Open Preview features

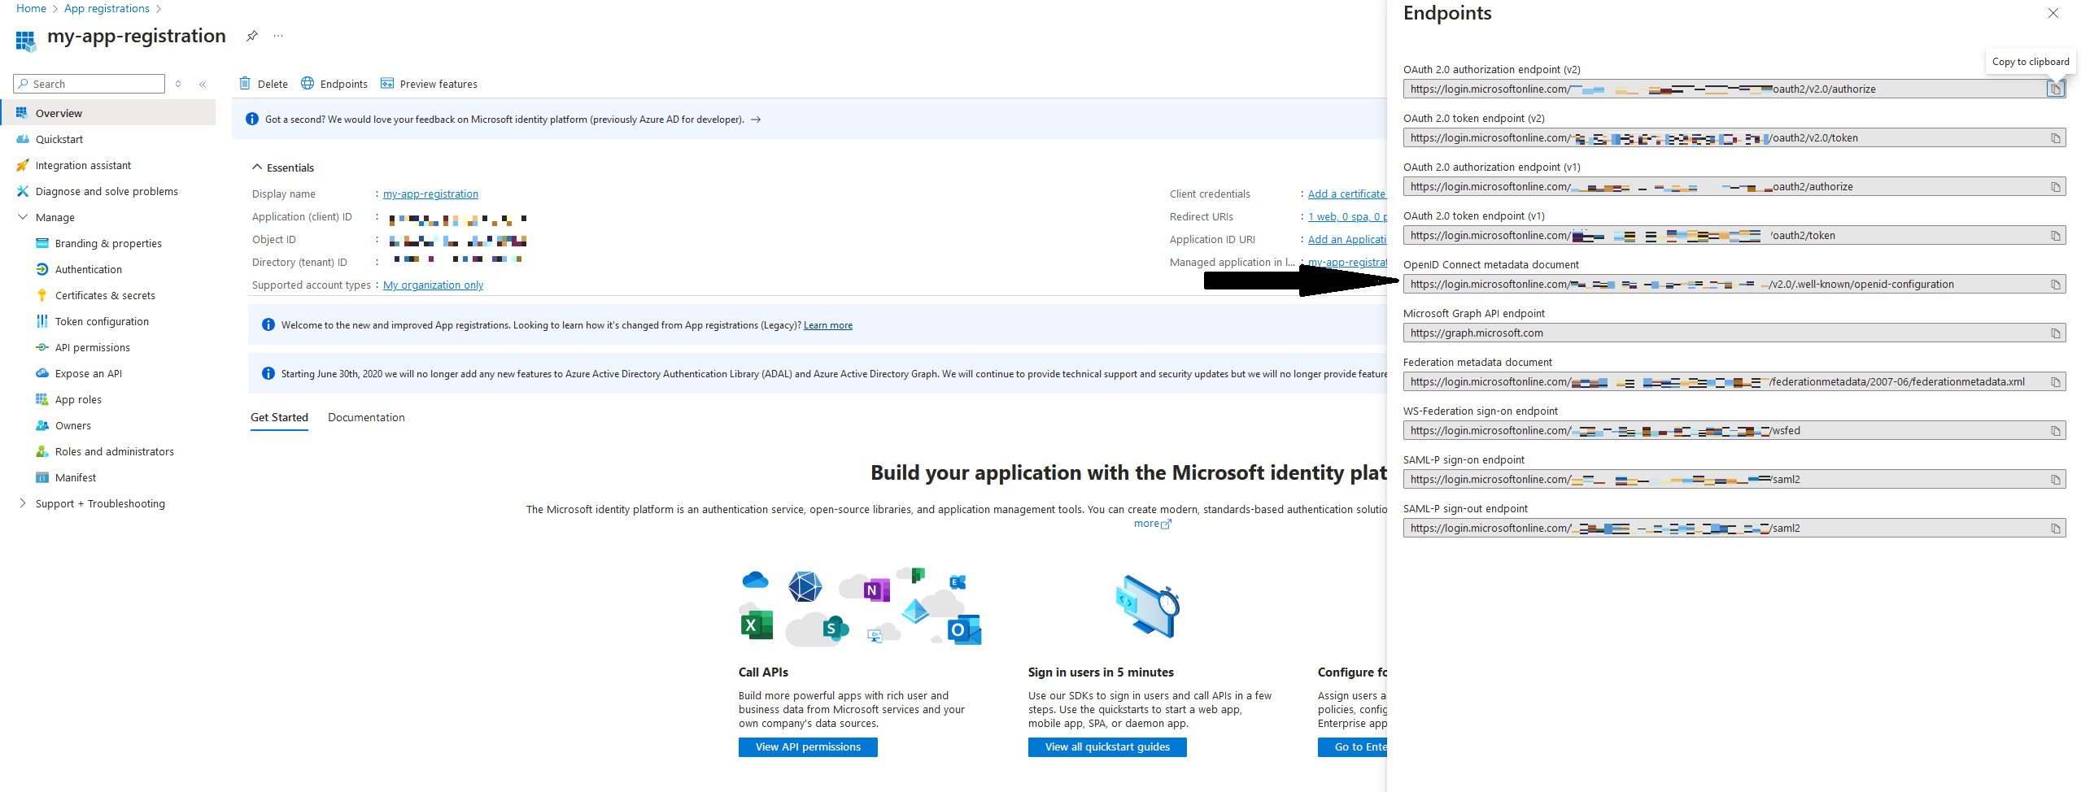pos(429,84)
